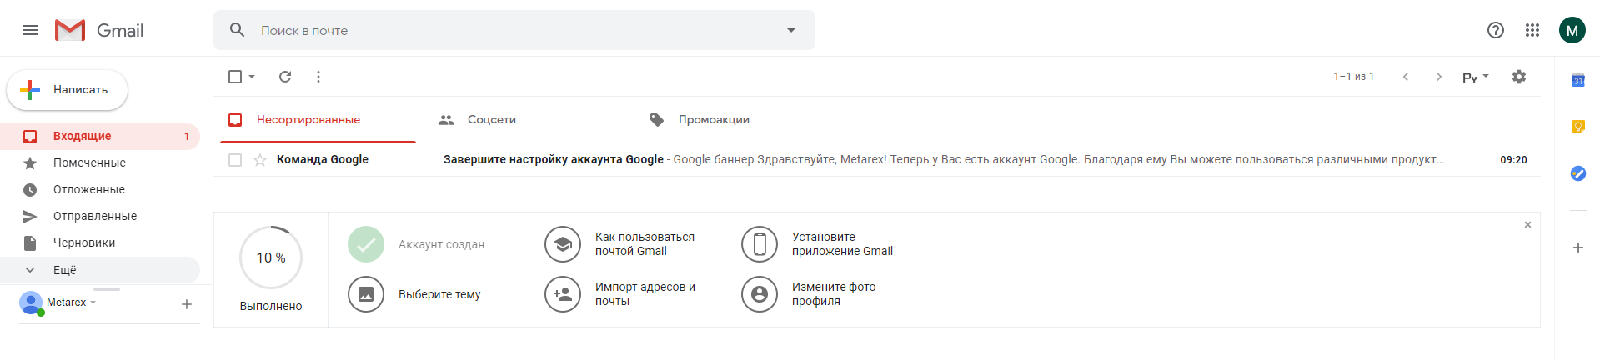Open "Импорт адресов и почты" link

(x=645, y=294)
